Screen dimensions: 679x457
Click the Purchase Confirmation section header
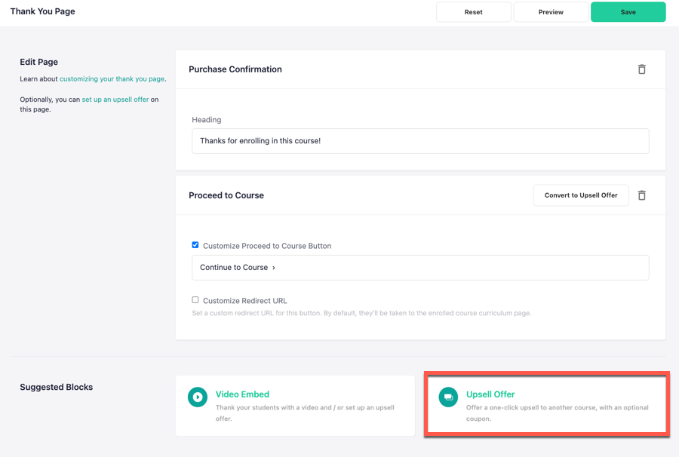pyautogui.click(x=235, y=69)
